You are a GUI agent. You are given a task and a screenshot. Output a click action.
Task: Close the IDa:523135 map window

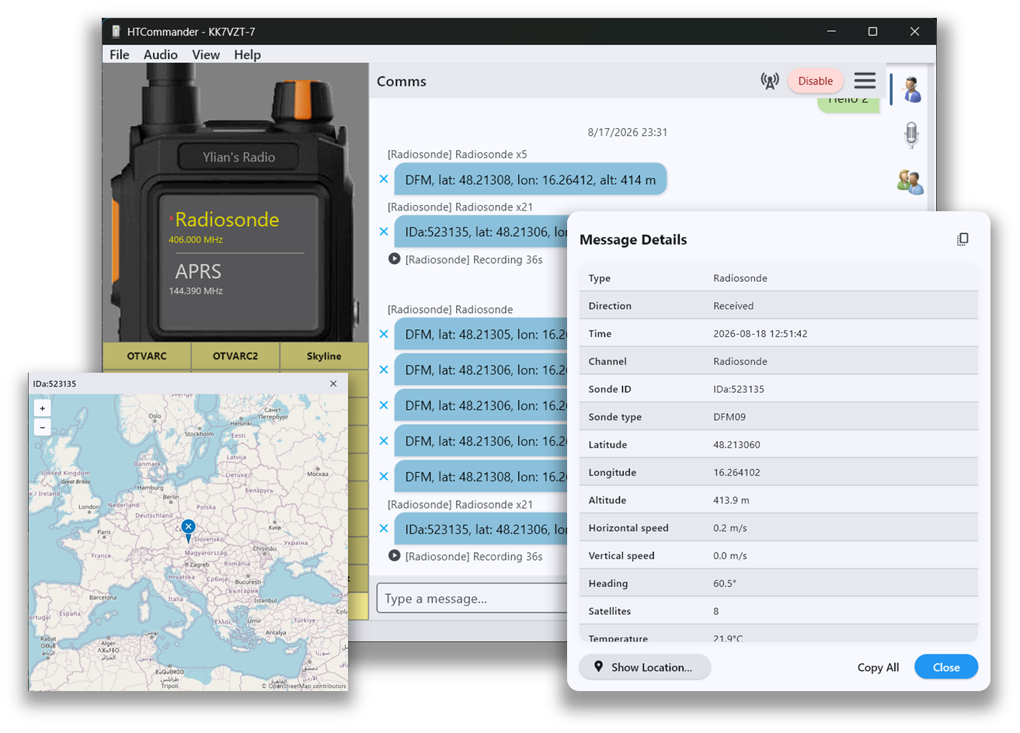point(333,384)
